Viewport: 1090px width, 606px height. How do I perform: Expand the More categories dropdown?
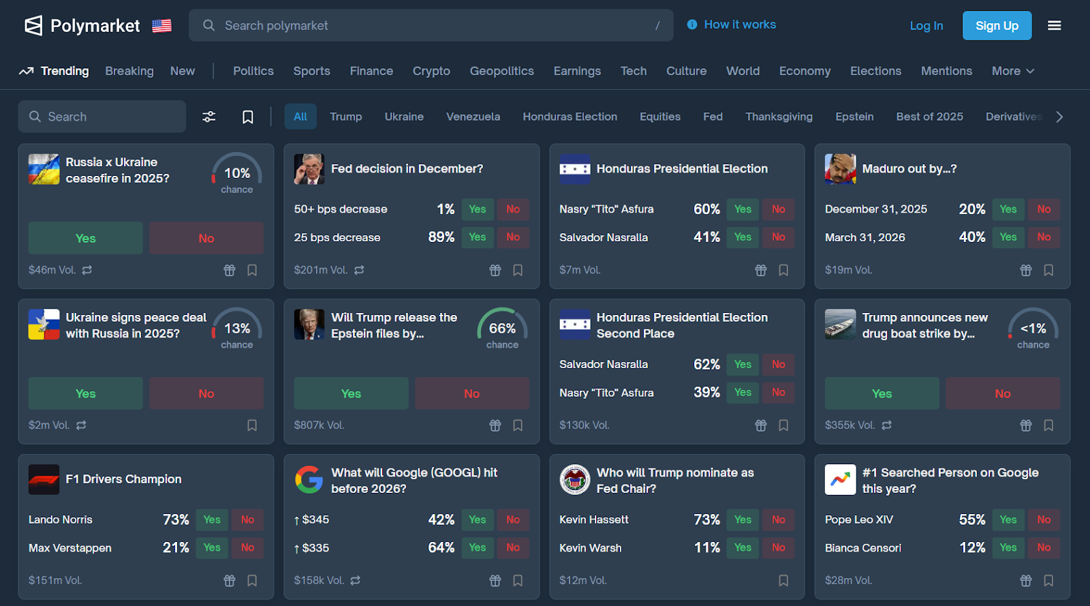pos(1013,71)
